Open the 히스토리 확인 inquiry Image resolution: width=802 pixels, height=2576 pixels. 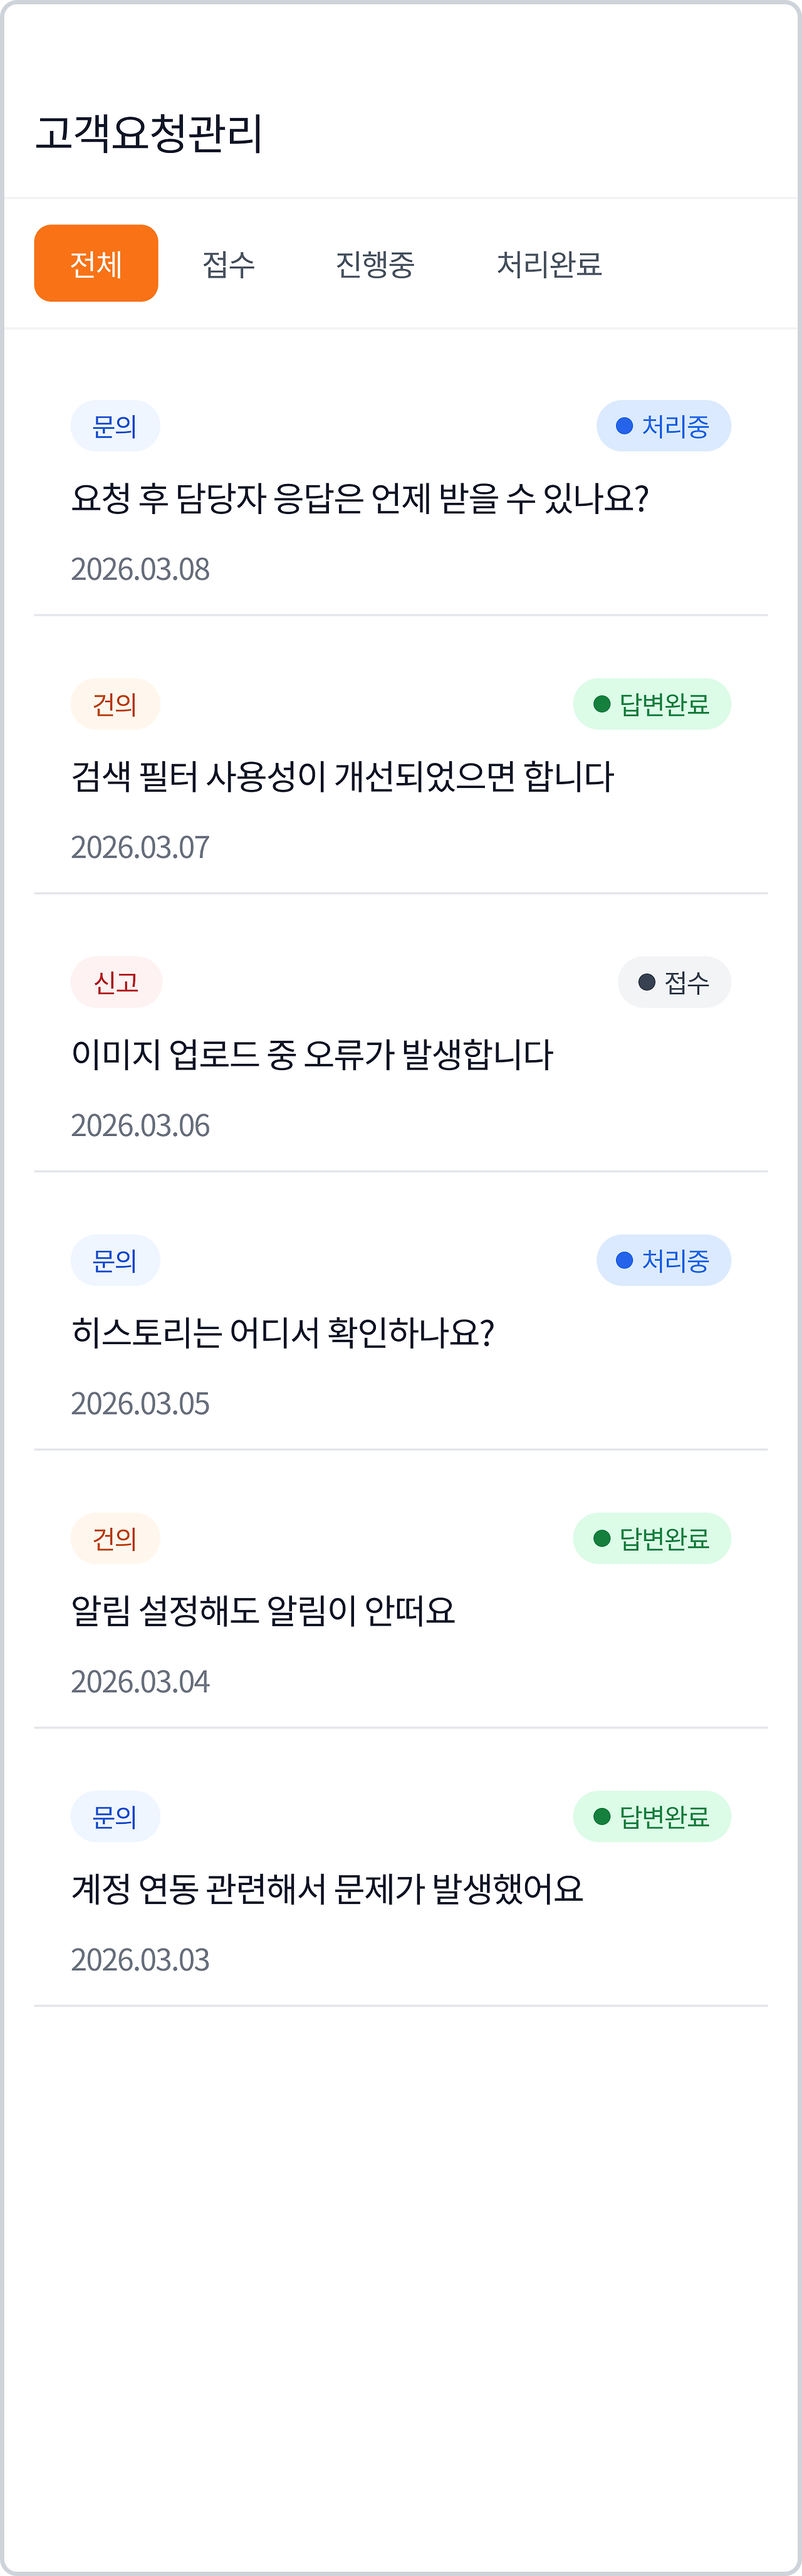[283, 1332]
